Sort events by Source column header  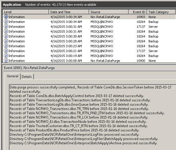[109, 12]
